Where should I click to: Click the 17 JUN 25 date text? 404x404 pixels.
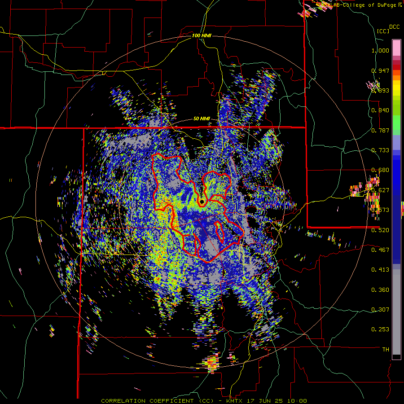tap(265, 401)
